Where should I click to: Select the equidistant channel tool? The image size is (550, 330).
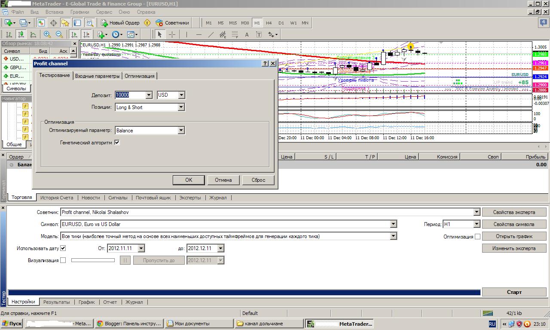coord(223,34)
